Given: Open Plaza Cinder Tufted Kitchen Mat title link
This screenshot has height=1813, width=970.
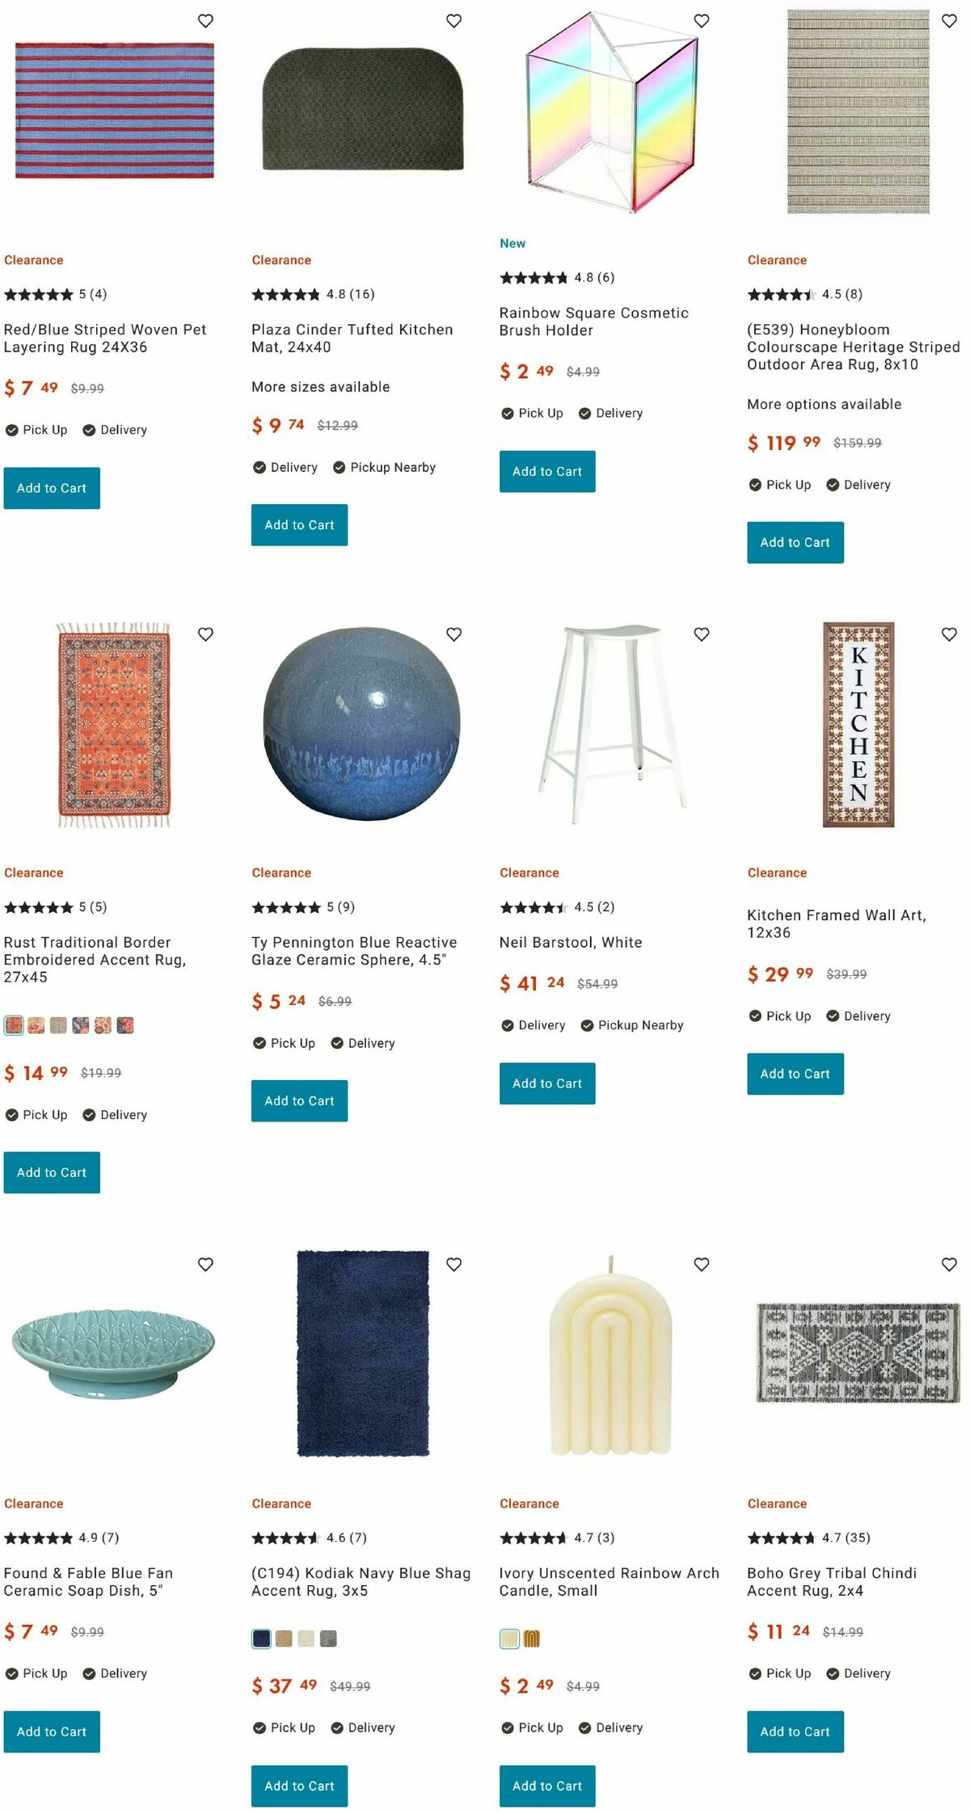Looking at the screenshot, I should (x=352, y=339).
